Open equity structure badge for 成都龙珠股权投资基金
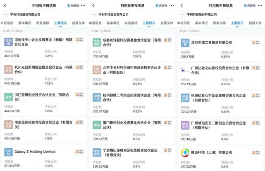265x171 pixels. pos(167,40)
